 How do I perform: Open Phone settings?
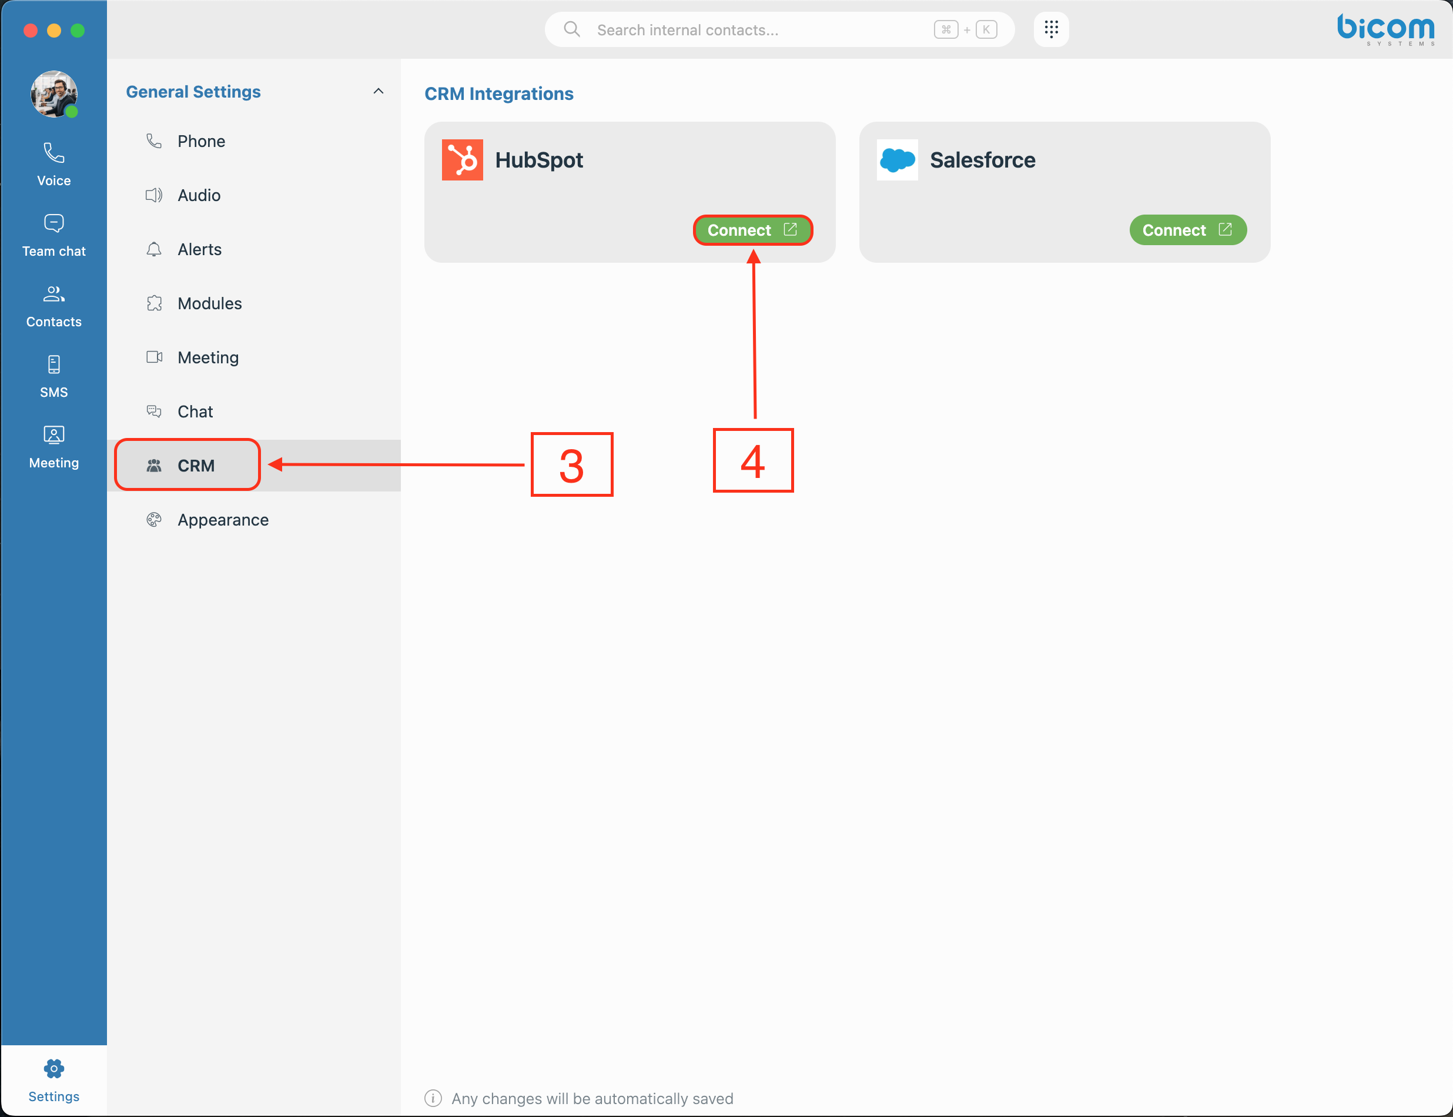coord(254,141)
